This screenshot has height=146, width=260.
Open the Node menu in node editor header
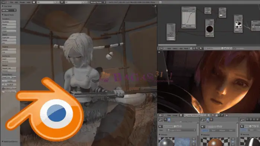186,48
